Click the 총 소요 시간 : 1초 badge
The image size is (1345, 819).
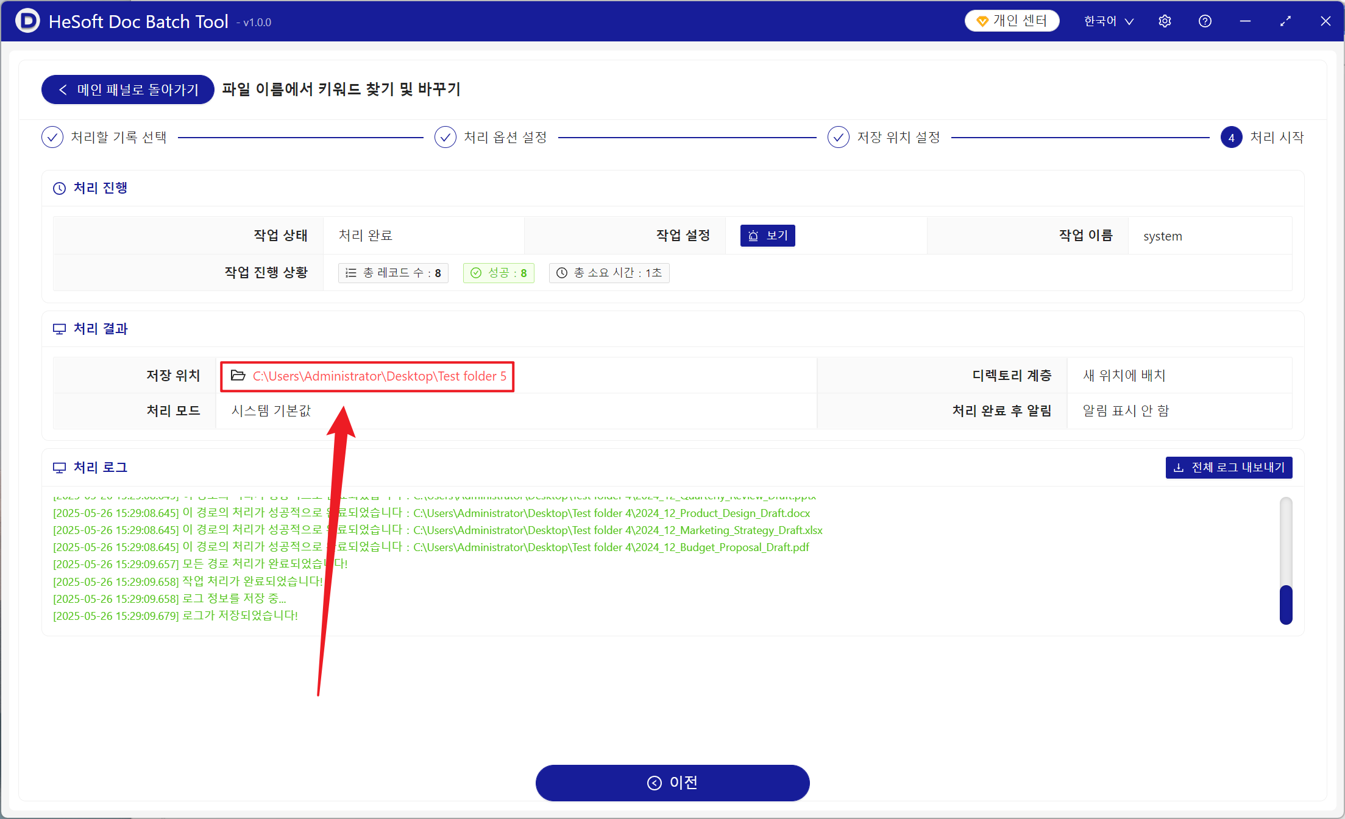click(x=609, y=273)
